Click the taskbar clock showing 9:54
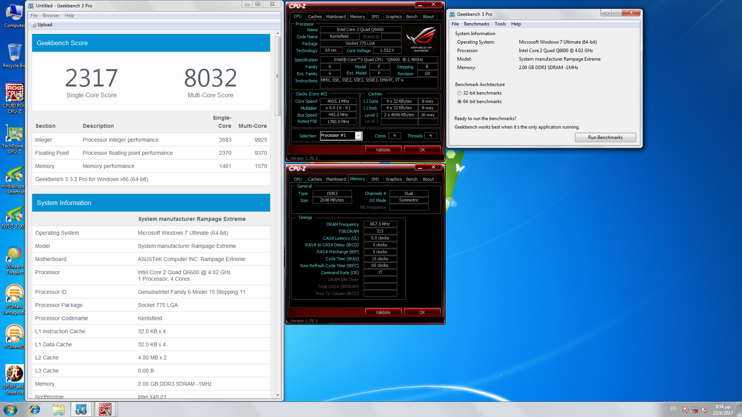Image resolution: width=742 pixels, height=417 pixels. [723, 410]
